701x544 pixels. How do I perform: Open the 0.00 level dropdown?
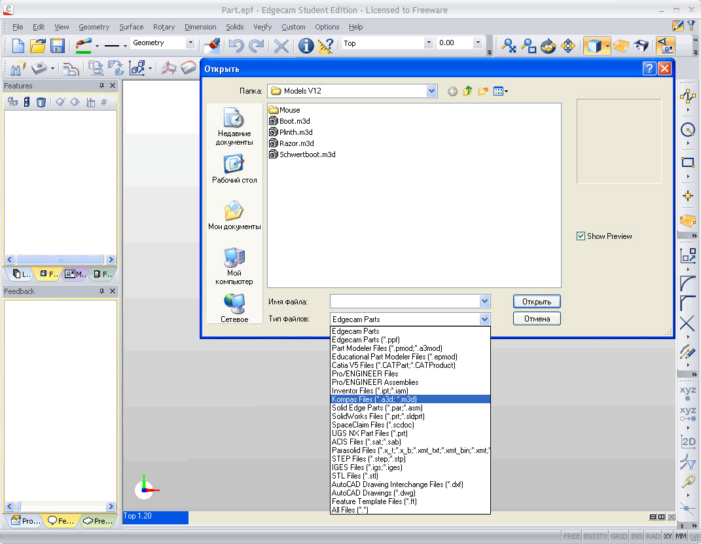478,43
